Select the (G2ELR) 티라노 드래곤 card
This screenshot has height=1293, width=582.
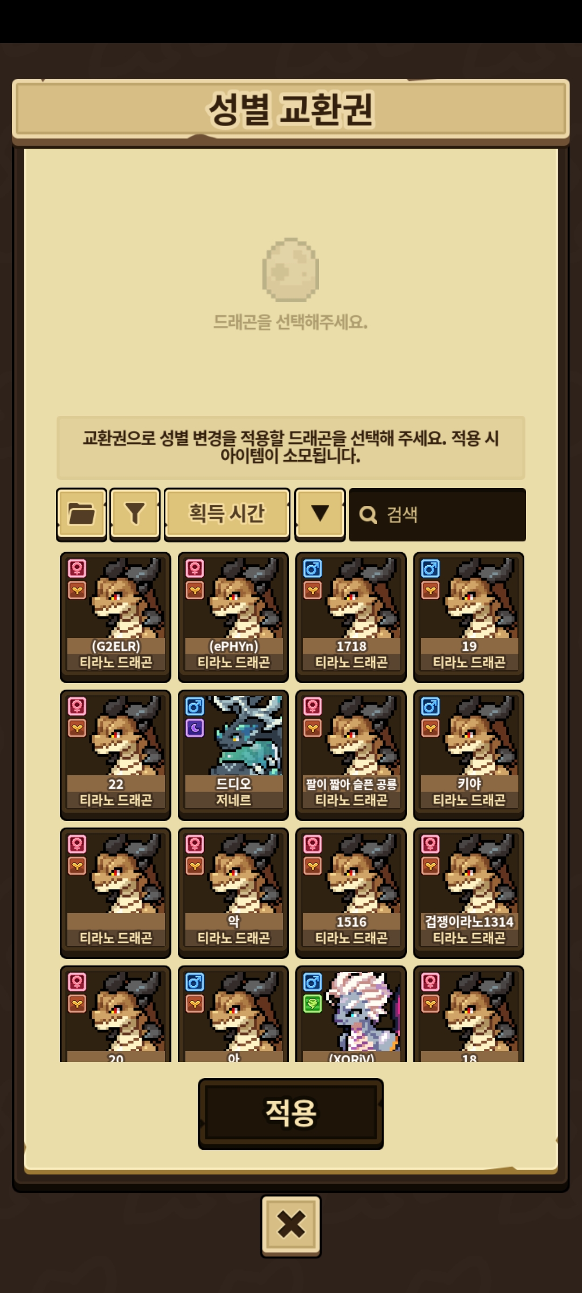pos(115,617)
